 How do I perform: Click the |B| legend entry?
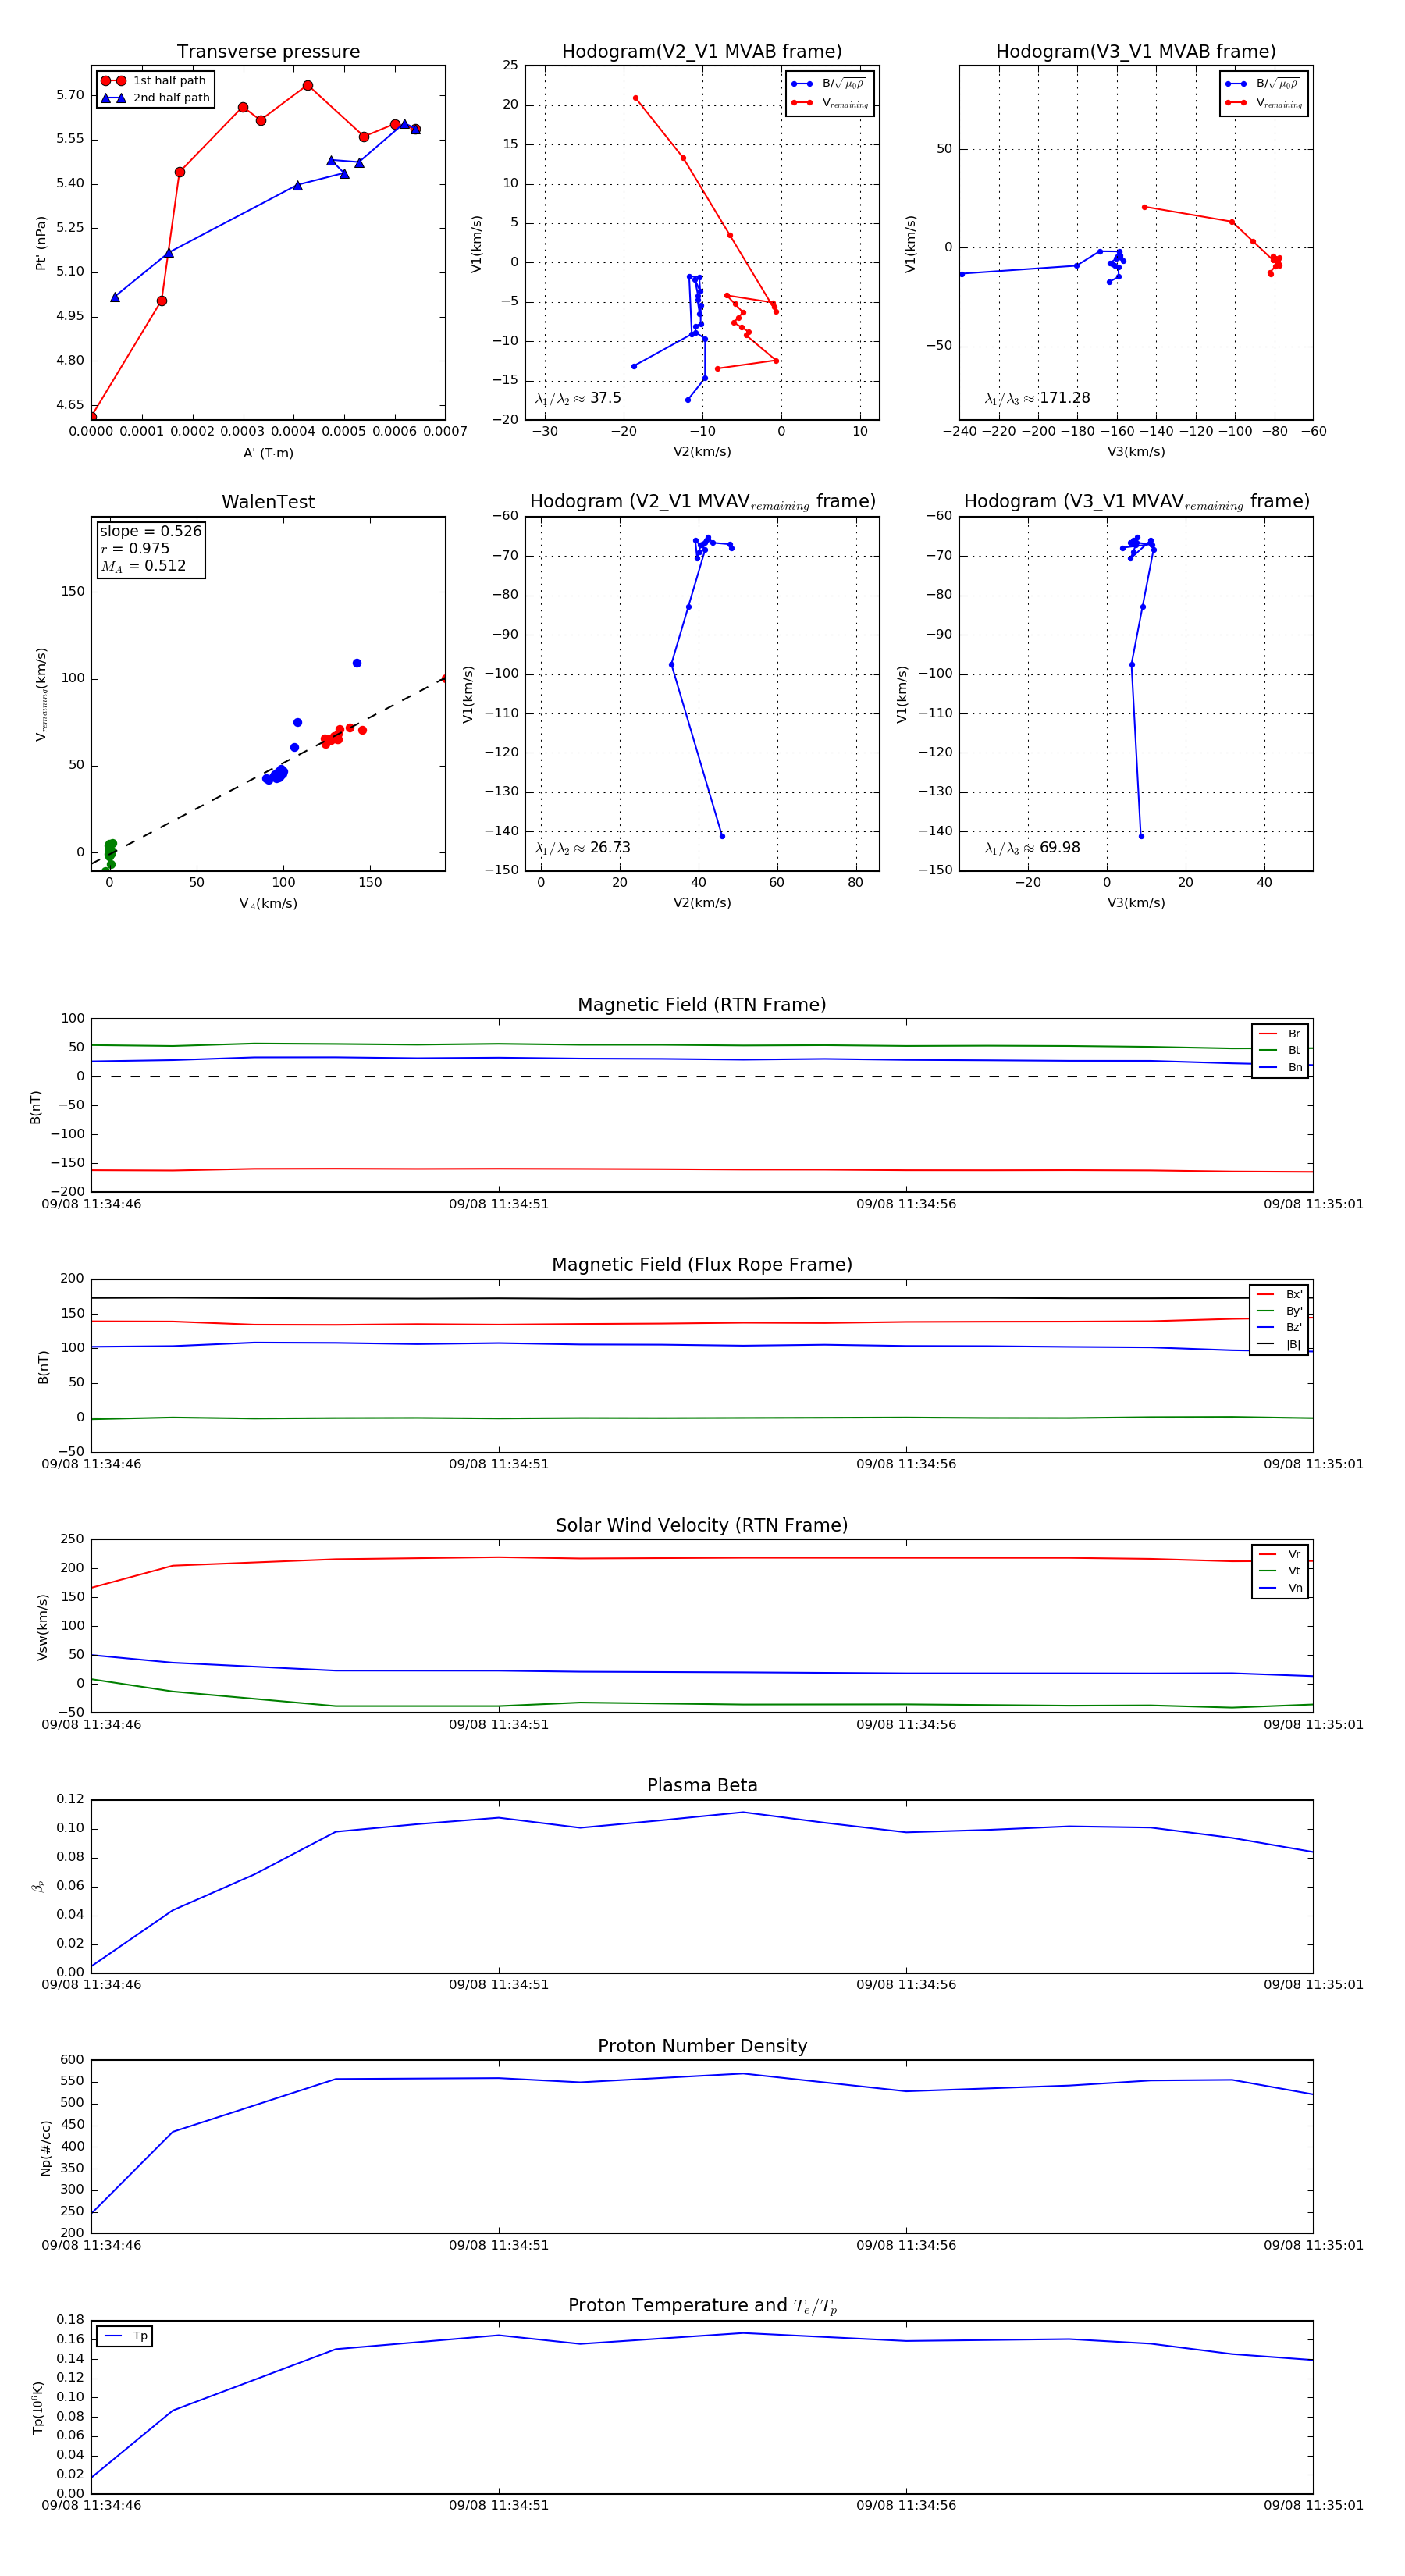click(1279, 1345)
